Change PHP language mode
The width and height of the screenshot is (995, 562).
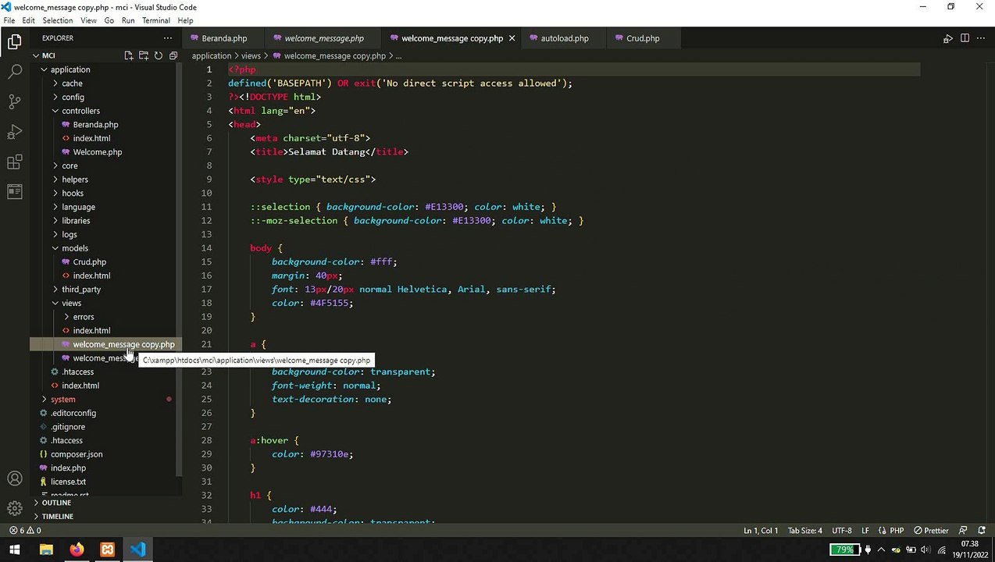(890, 531)
